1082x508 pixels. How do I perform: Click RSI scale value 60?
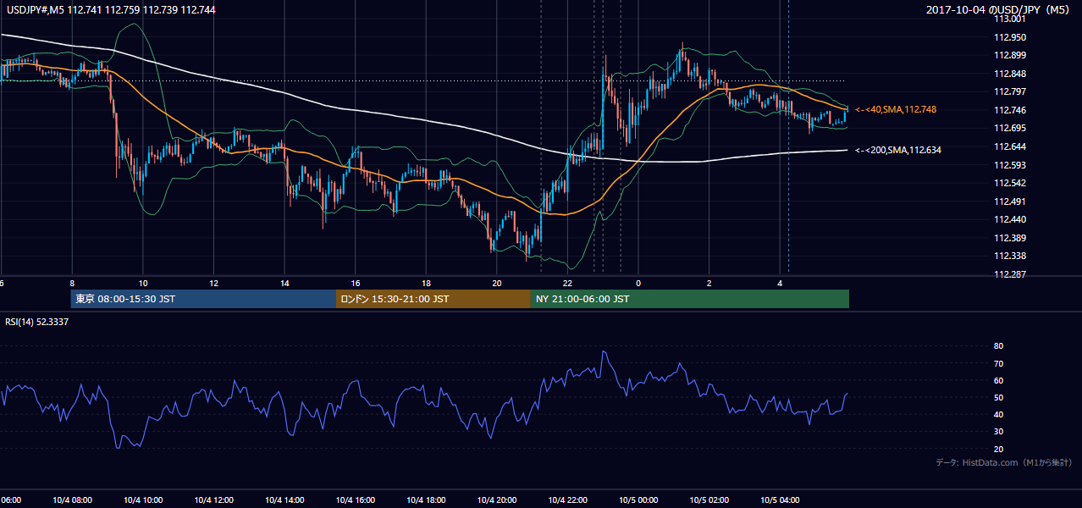point(998,380)
